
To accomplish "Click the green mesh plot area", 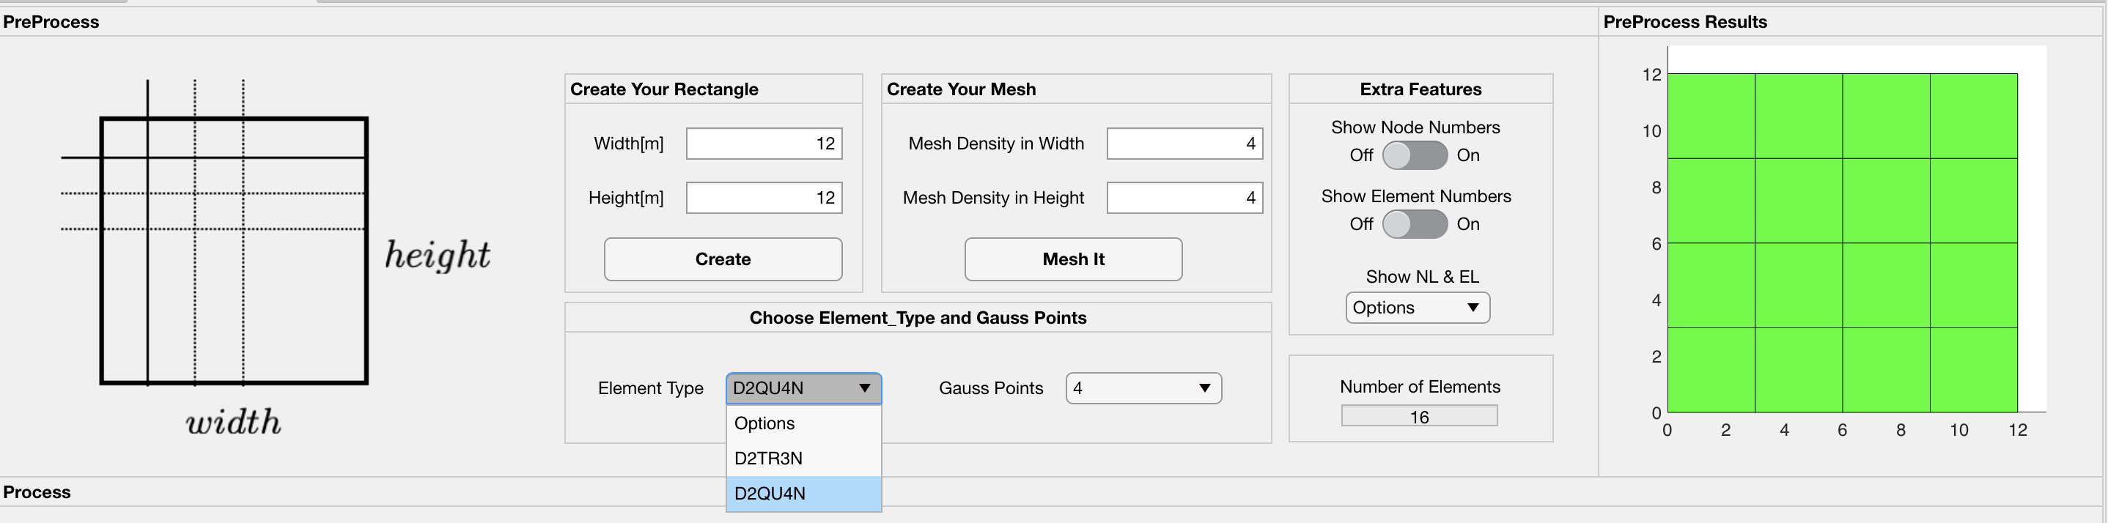I will click(1842, 242).
